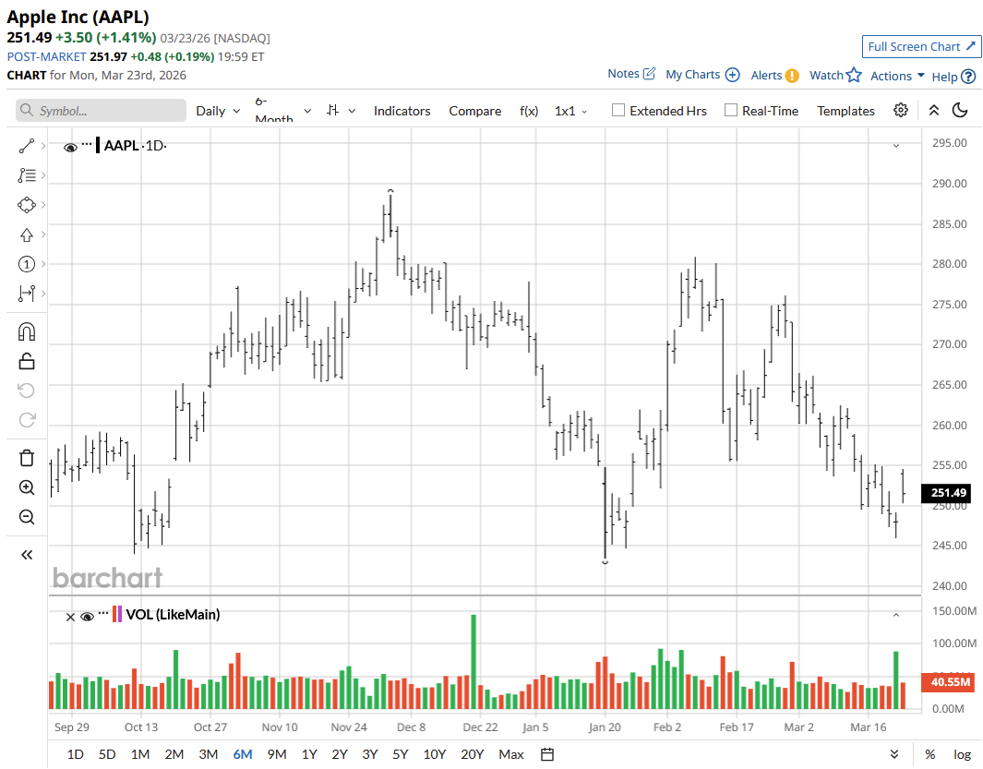Viewport: 983px width, 769px height.
Task: Click the Notes edit icon
Action: pyautogui.click(x=650, y=73)
